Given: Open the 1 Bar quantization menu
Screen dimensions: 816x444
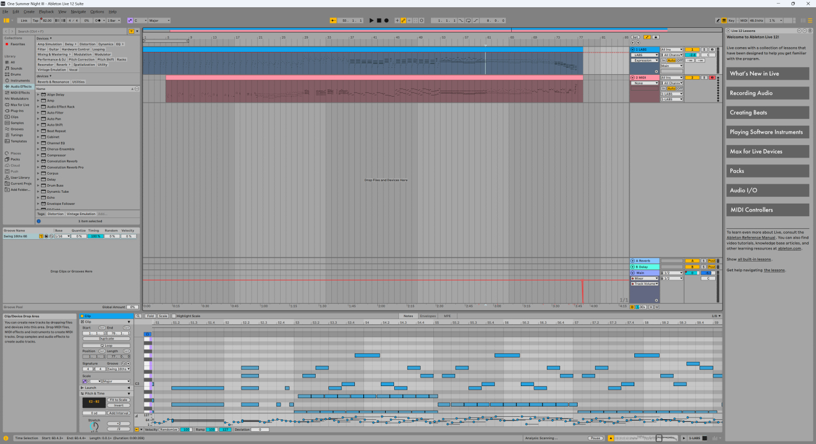Looking at the screenshot, I should 114,21.
